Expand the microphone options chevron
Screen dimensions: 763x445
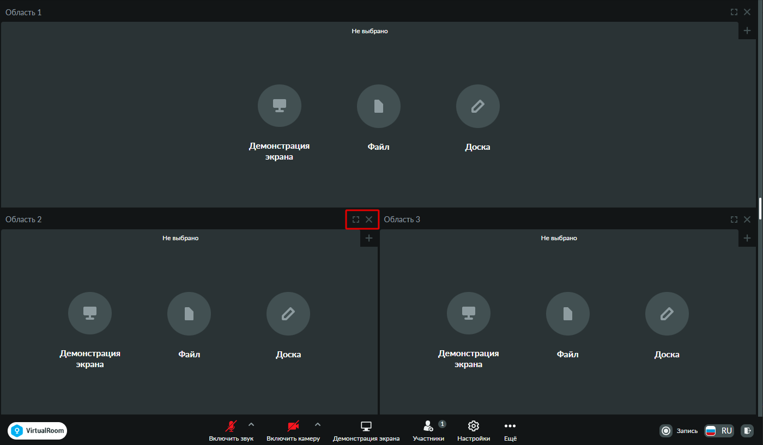251,425
